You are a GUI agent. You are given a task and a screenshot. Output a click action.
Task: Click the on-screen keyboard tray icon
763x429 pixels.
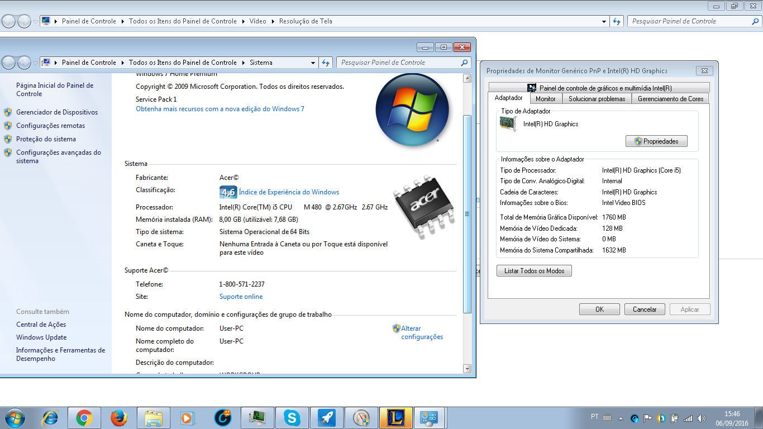click(x=607, y=418)
